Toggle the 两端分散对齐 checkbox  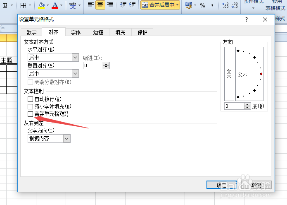[31, 82]
